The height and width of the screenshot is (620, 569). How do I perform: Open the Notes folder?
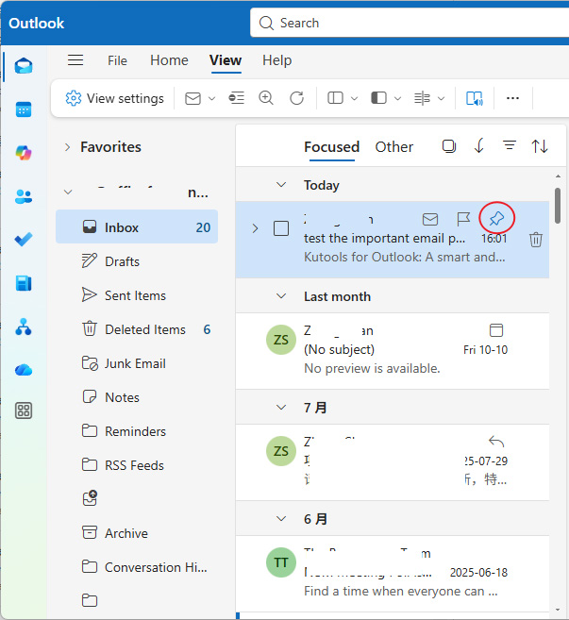tap(137, 397)
